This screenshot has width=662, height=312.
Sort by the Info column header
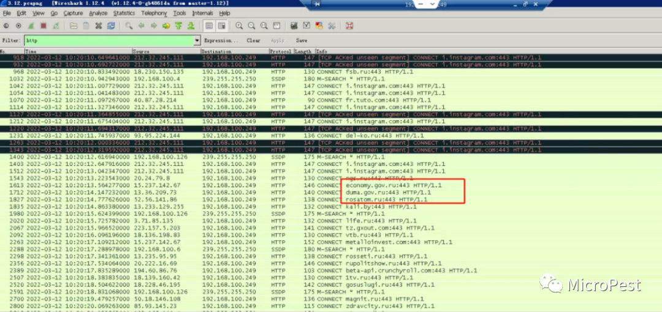(x=488, y=51)
